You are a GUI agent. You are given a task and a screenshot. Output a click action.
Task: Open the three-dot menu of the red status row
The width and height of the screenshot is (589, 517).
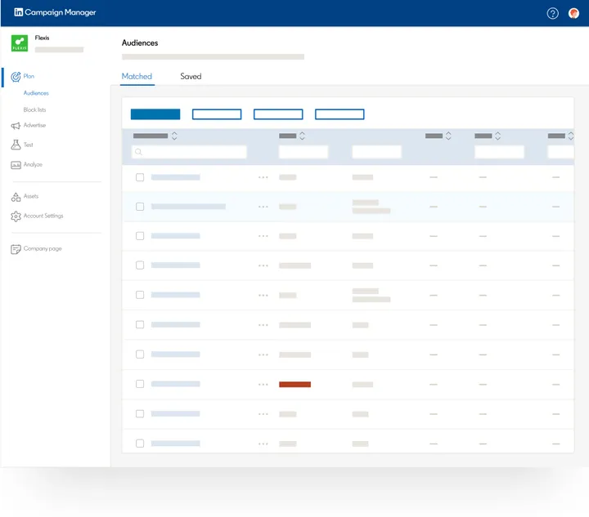click(x=263, y=385)
